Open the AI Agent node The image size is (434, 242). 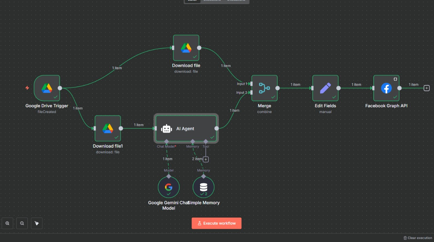(x=186, y=129)
